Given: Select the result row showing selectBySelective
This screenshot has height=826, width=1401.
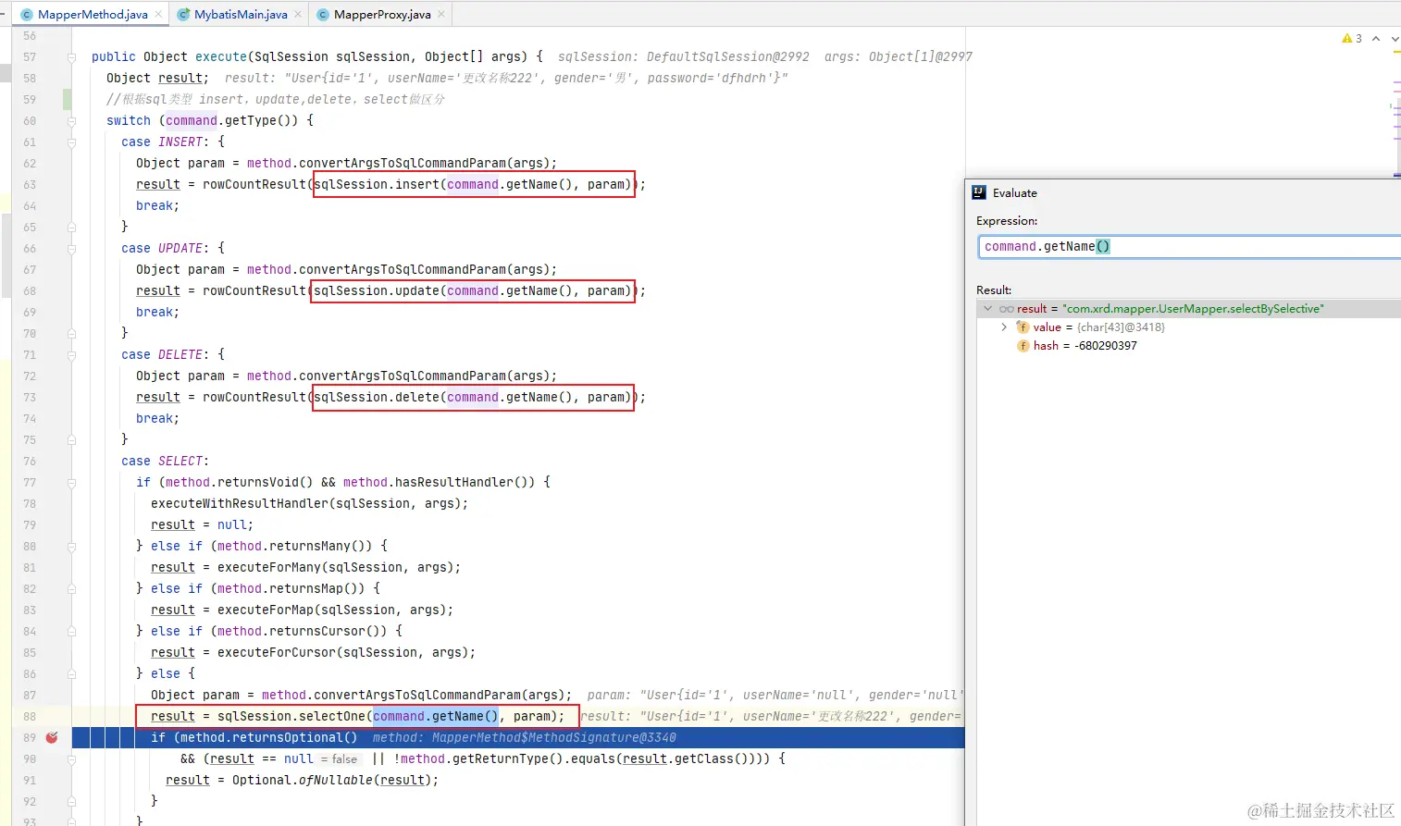Looking at the screenshot, I should tap(1189, 309).
